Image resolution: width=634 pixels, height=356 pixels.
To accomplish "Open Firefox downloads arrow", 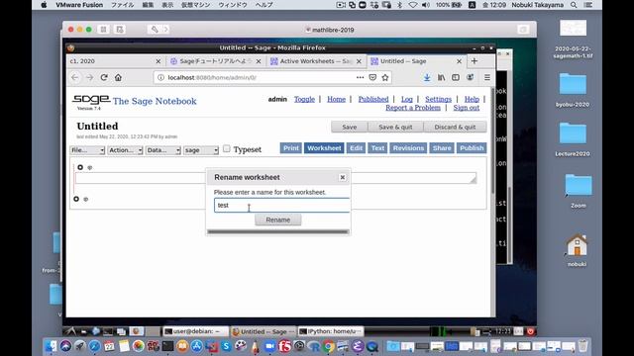I will pyautogui.click(x=427, y=77).
